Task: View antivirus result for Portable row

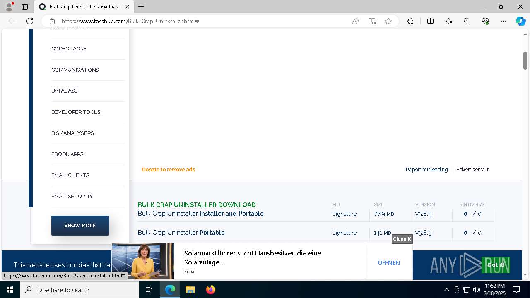Action: (472, 233)
